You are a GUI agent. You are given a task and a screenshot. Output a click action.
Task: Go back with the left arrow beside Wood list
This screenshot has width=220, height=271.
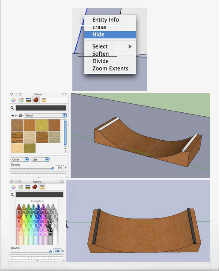12,115
